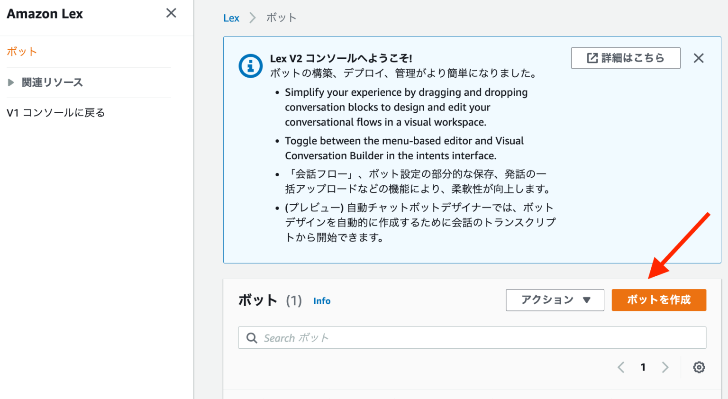Open 詳細はこちら for more details
728x399 pixels.
coord(626,58)
